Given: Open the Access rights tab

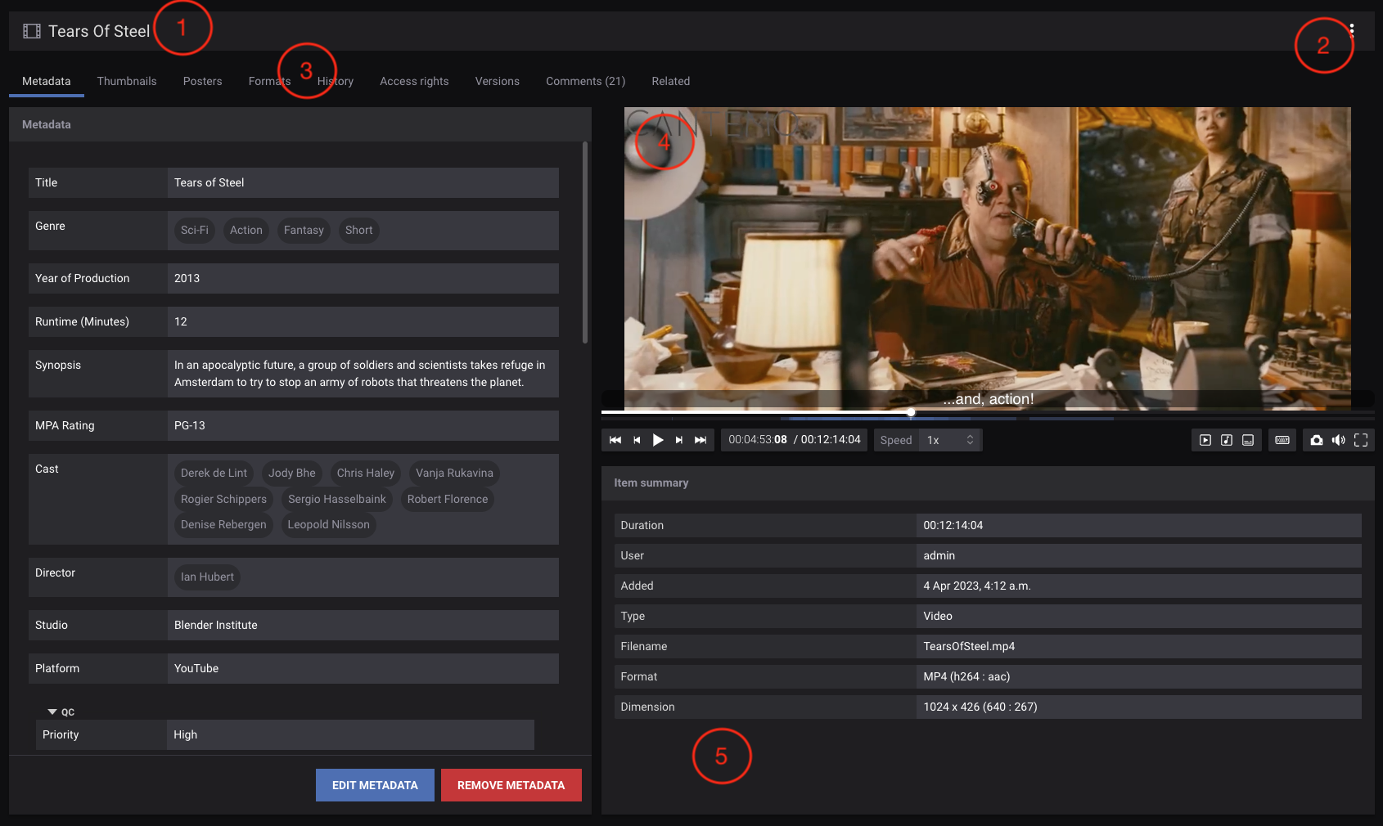Looking at the screenshot, I should pyautogui.click(x=414, y=81).
